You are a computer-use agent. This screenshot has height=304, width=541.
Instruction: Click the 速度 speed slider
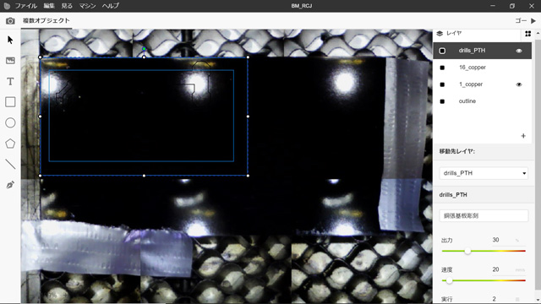coord(484,280)
